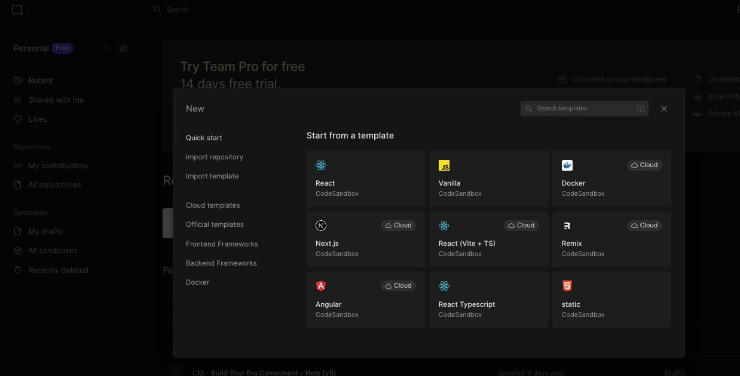
Task: Click the top bar search magnifier icon
Action: point(157,10)
